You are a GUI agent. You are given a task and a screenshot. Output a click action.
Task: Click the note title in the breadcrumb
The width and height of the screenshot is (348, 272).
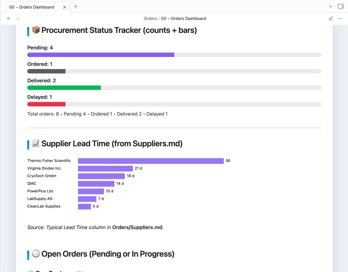click(x=184, y=19)
